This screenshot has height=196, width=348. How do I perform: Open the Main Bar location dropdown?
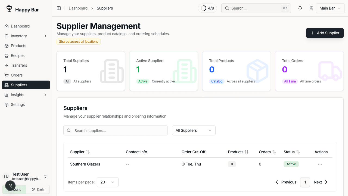tap(330, 8)
